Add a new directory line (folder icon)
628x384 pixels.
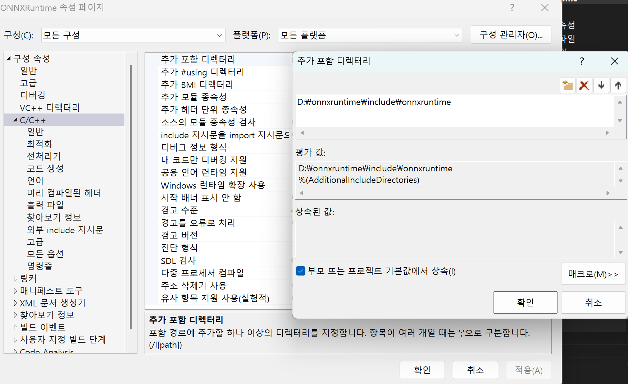(x=568, y=85)
